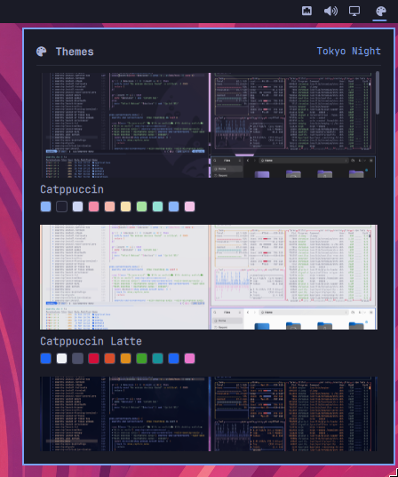Pick the light pink Catppuccin swatch
The width and height of the screenshot is (398, 477).
coord(189,207)
